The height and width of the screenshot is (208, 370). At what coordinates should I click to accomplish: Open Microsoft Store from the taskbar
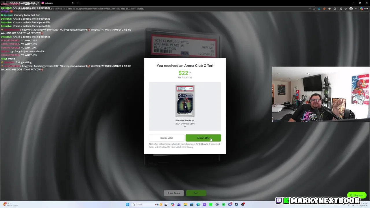(192, 205)
